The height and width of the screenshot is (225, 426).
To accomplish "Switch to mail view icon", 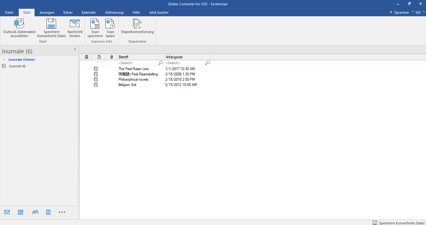I will (7, 212).
